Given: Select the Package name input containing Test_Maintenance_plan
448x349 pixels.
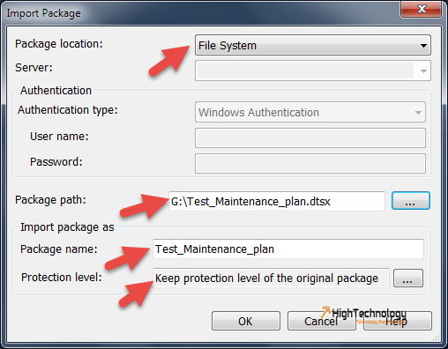Looking at the screenshot, I should coord(288,249).
